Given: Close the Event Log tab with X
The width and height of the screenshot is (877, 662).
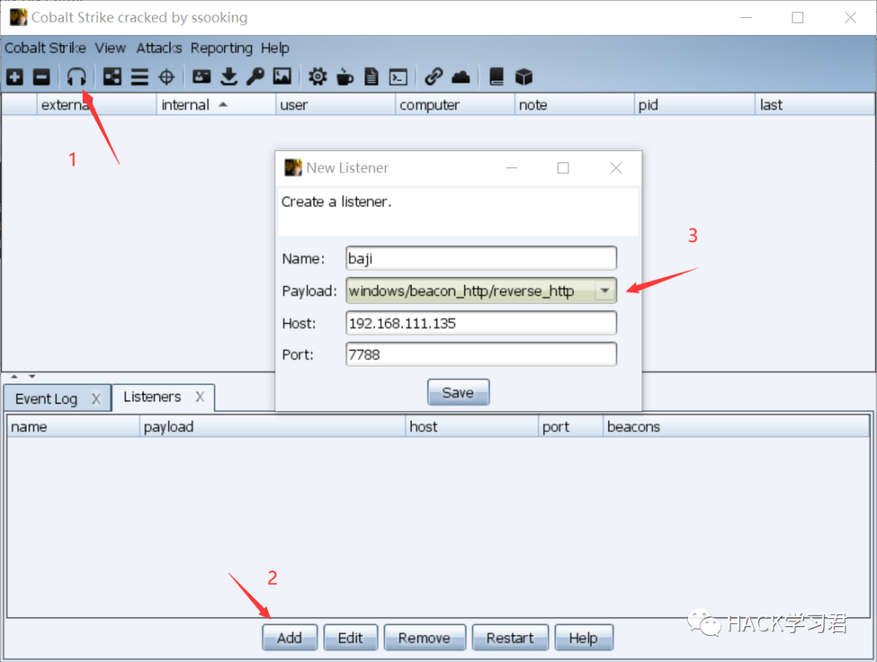Looking at the screenshot, I should [96, 399].
